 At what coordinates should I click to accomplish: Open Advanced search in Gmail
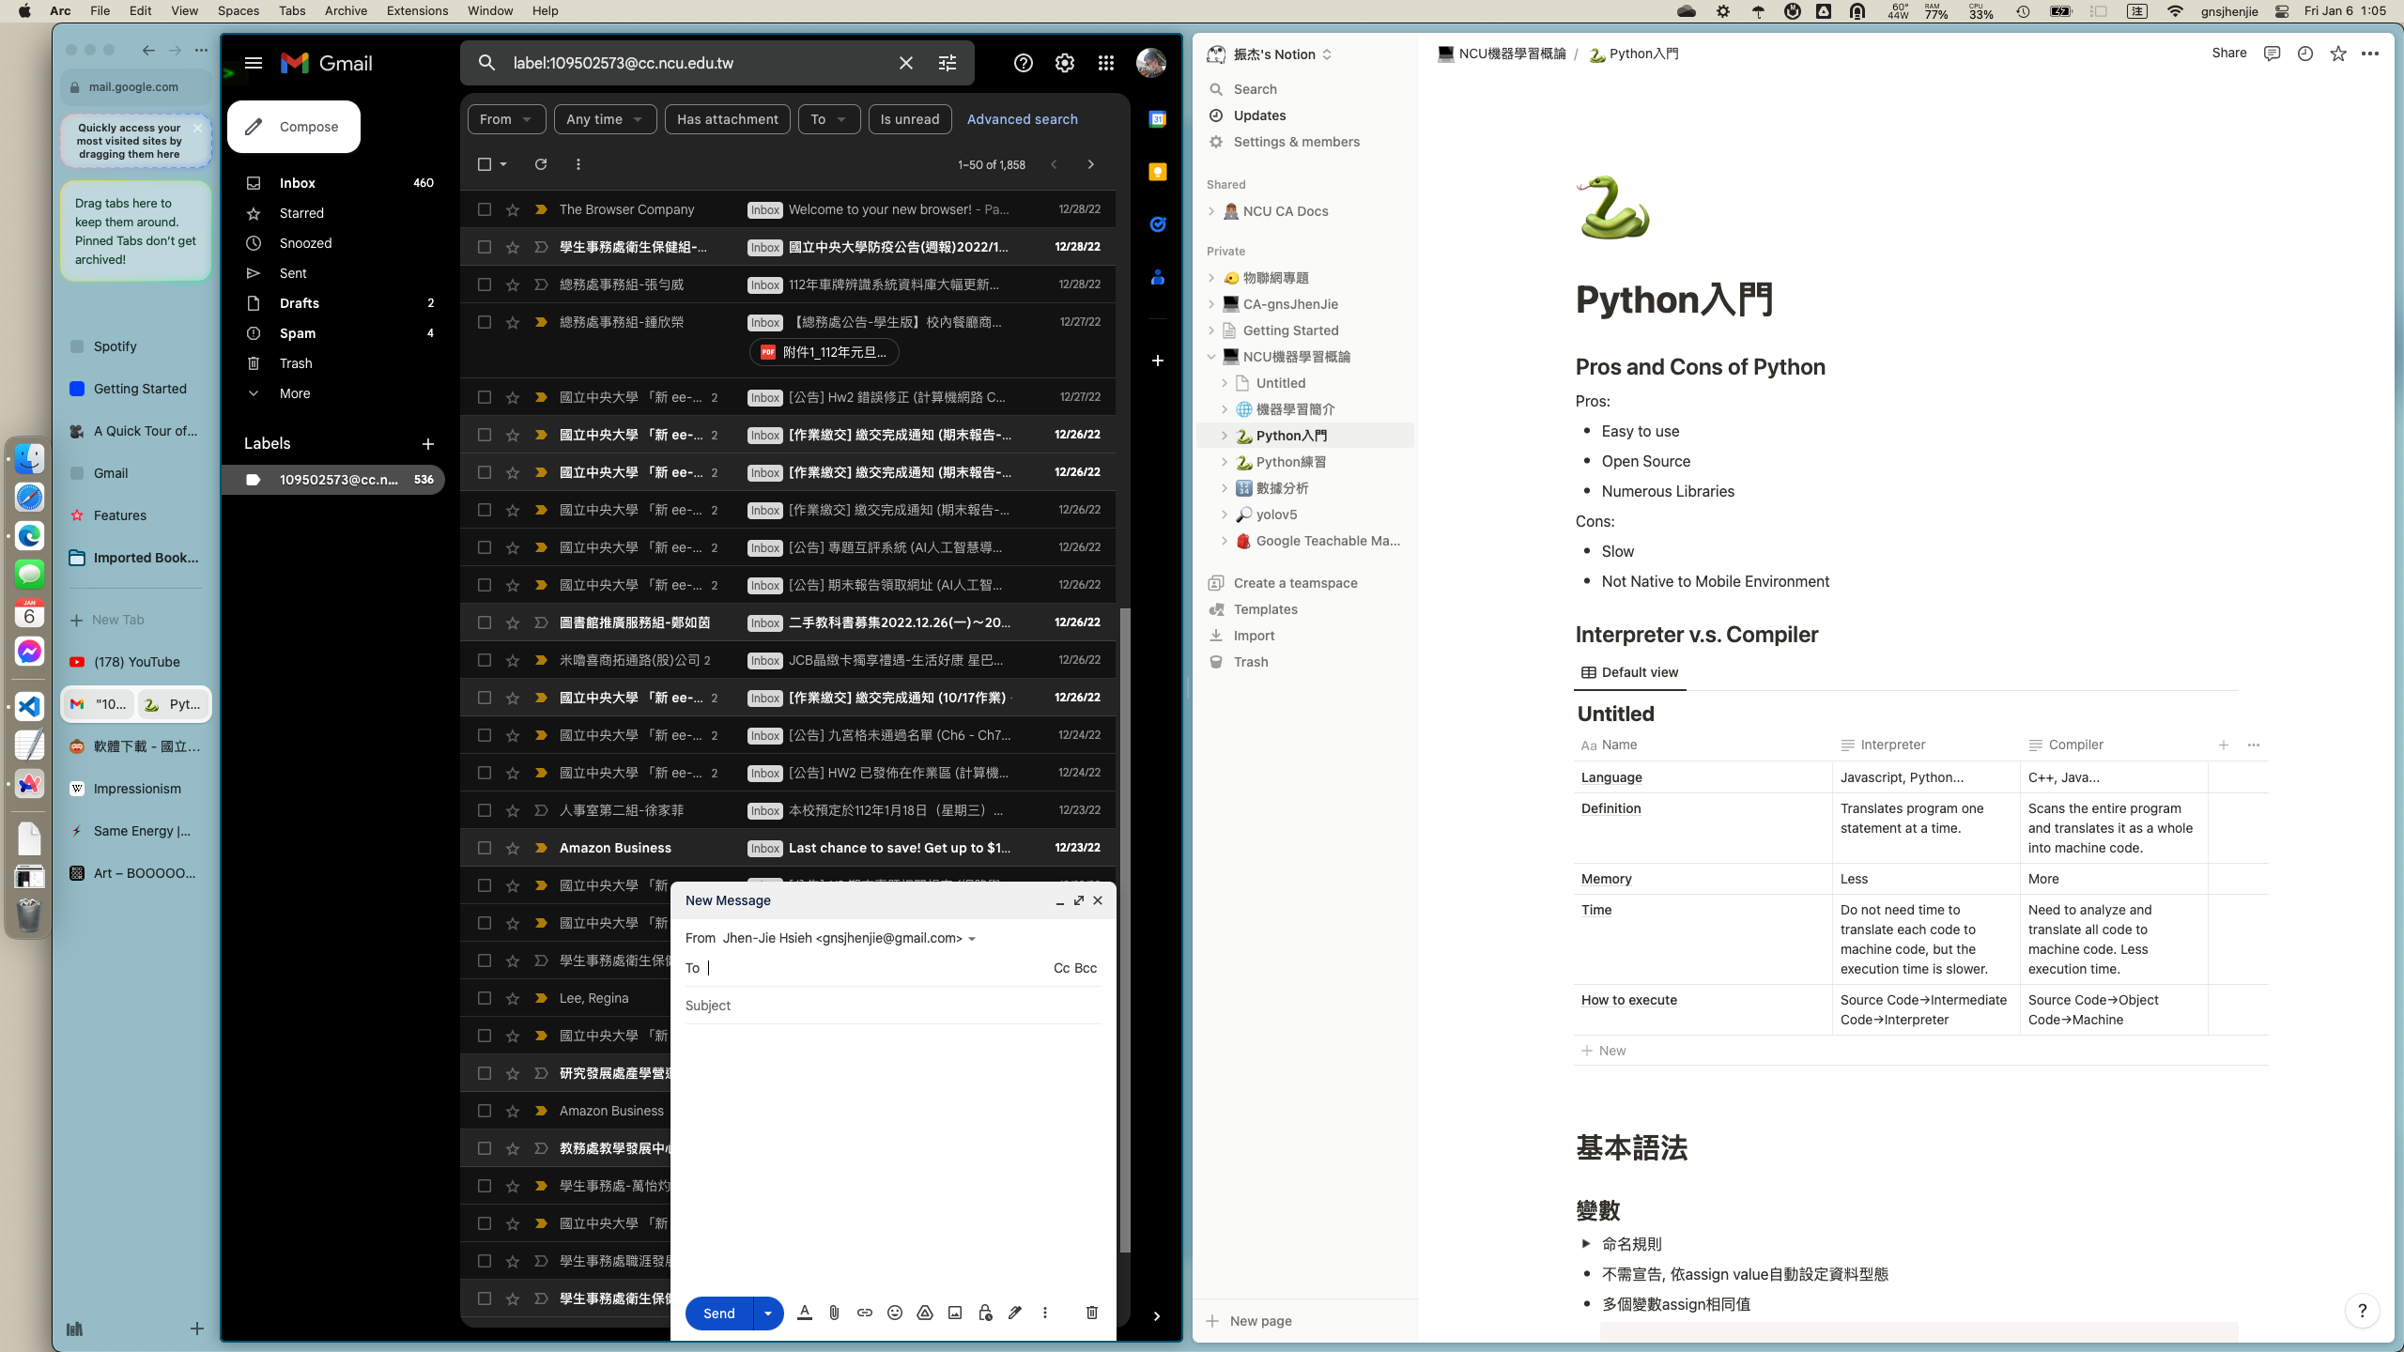[x=1022, y=119]
